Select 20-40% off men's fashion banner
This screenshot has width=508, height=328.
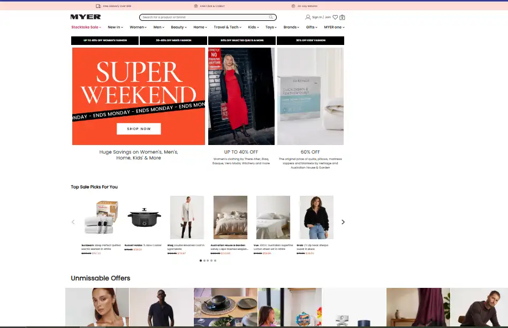point(173,41)
